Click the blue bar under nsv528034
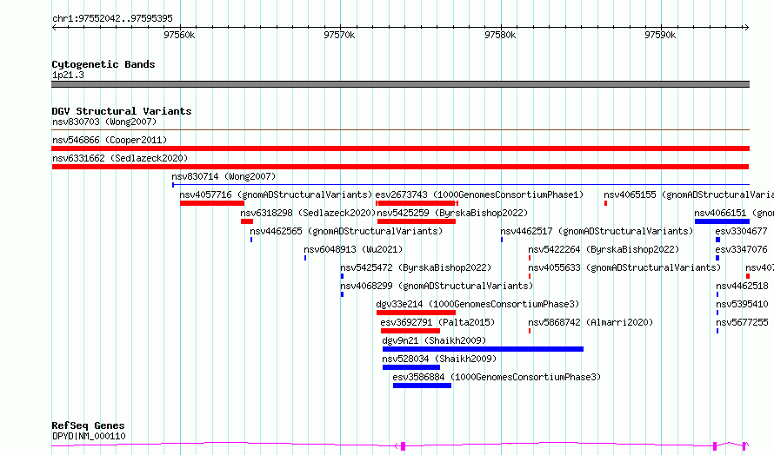 (x=411, y=367)
